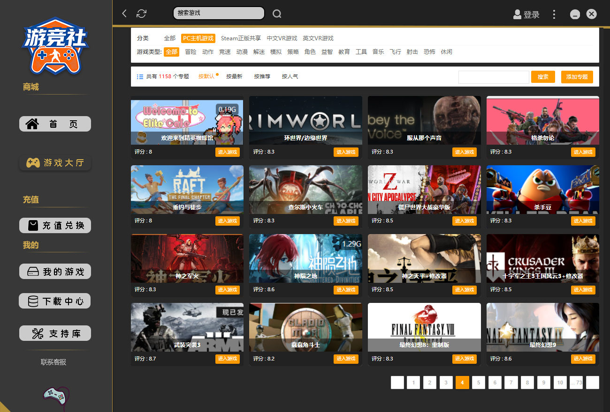Screen dimensions: 610x412
Task: Open the 联系客服 link
Action: [x=53, y=362]
